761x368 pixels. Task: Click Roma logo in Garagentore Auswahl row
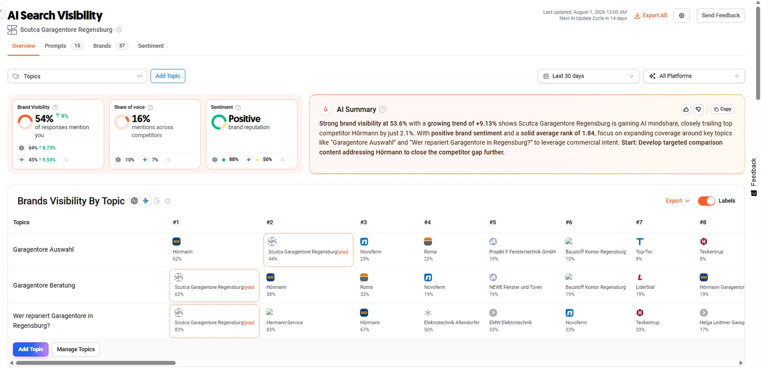(x=428, y=242)
